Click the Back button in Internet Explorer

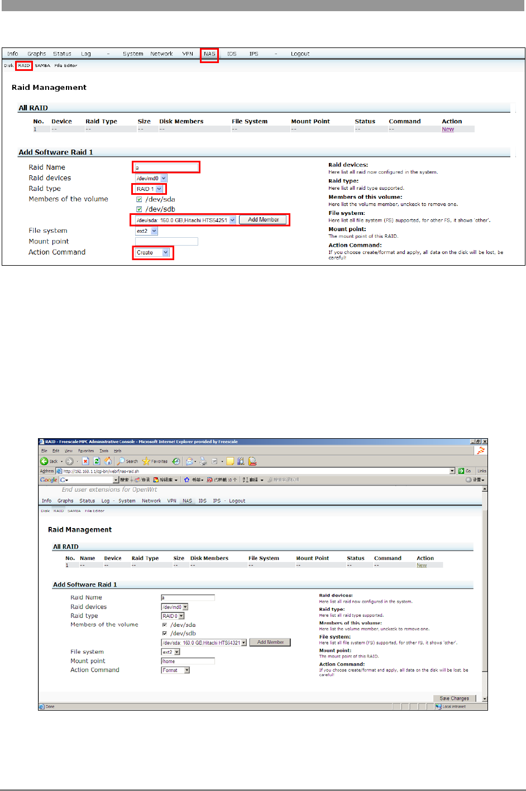[x=49, y=461]
